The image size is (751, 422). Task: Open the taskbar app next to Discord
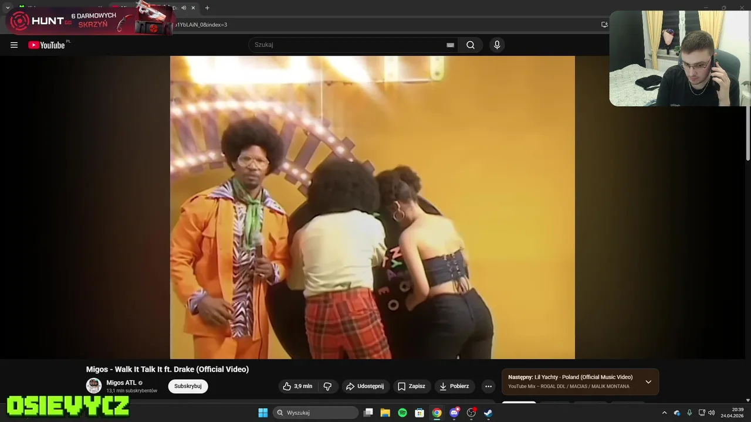coord(471,413)
